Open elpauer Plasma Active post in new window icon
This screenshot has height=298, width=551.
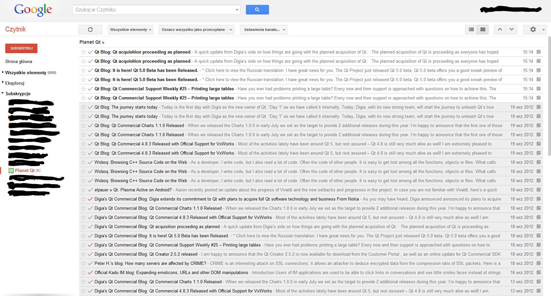tap(539, 190)
